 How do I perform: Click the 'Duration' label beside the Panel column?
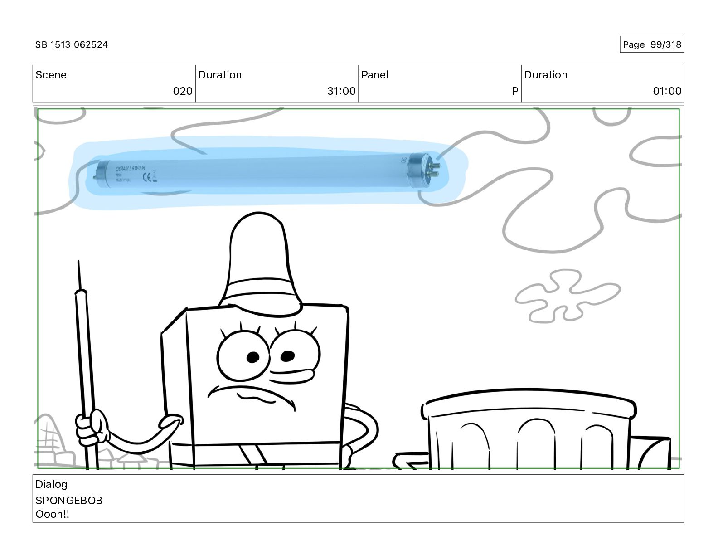click(546, 75)
